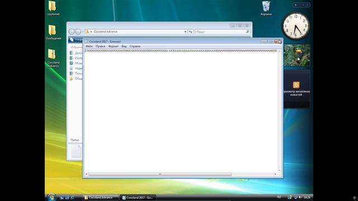Click the Notepad horizontal scrollbar left arrow
Image resolution: width=358 pixels, height=201 pixels.
(x=87, y=174)
